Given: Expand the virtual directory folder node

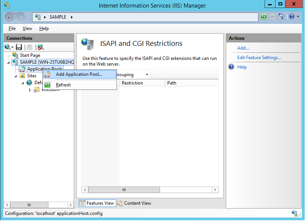Looking at the screenshot, I should coord(30,90).
